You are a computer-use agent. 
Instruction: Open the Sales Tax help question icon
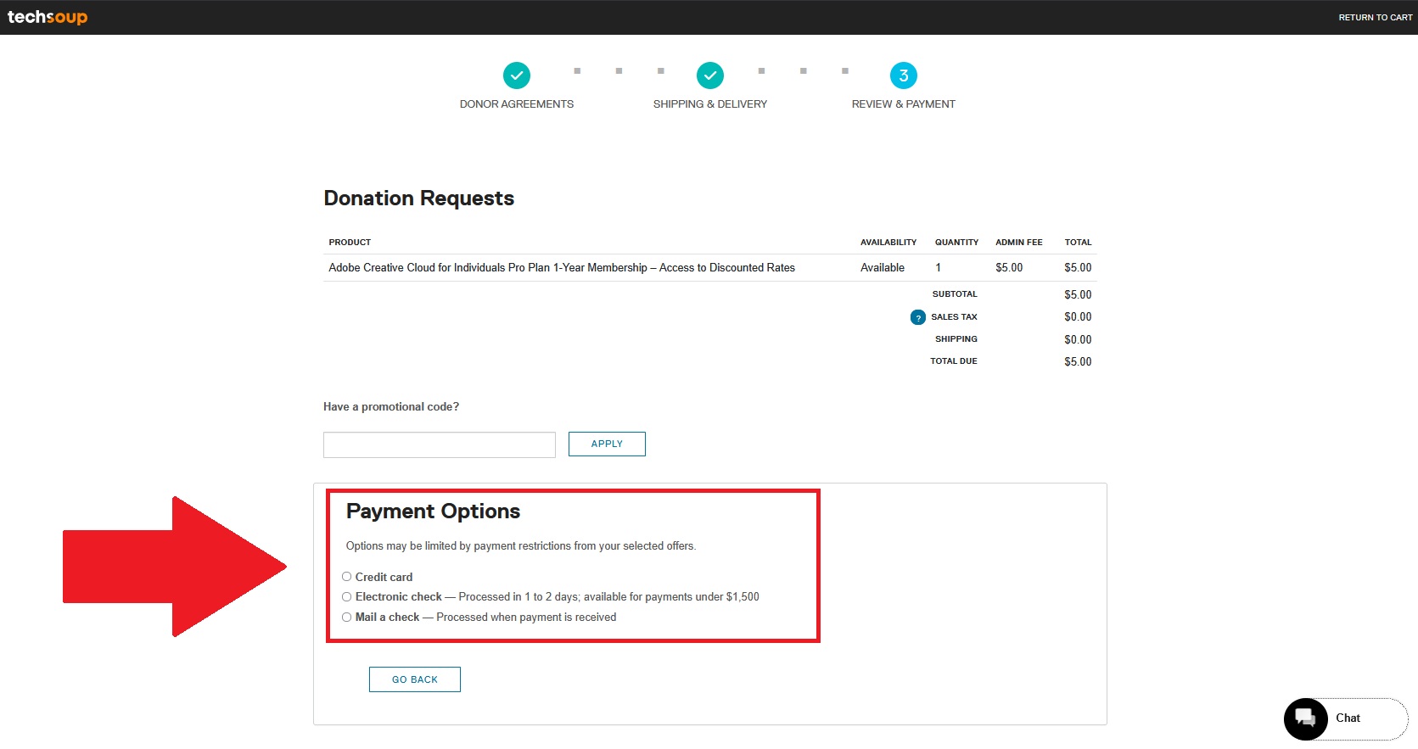(918, 317)
